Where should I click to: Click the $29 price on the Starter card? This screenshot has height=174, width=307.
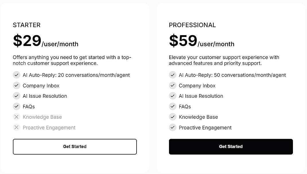click(x=27, y=41)
